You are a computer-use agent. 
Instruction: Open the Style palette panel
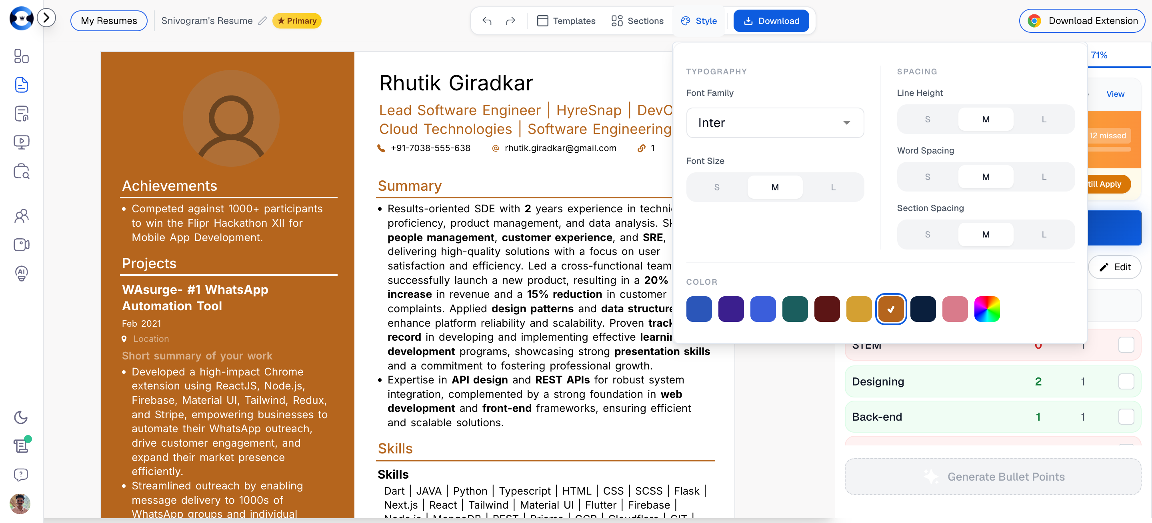699,20
